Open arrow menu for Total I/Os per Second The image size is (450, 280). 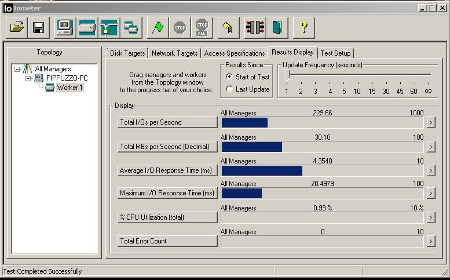click(430, 123)
